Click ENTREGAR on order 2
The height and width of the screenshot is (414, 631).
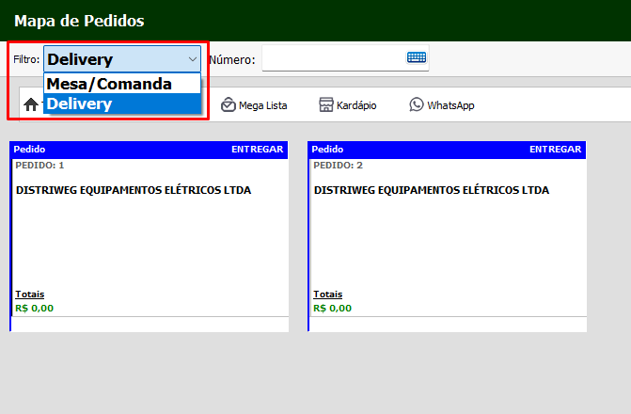pos(556,149)
